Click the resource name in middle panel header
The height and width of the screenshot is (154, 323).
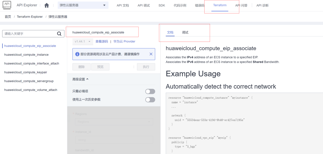(x=98, y=32)
